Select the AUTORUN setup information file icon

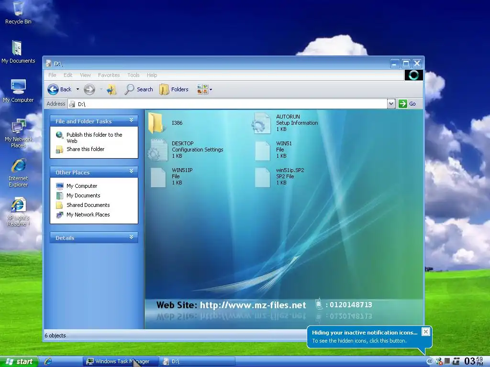[261, 123]
